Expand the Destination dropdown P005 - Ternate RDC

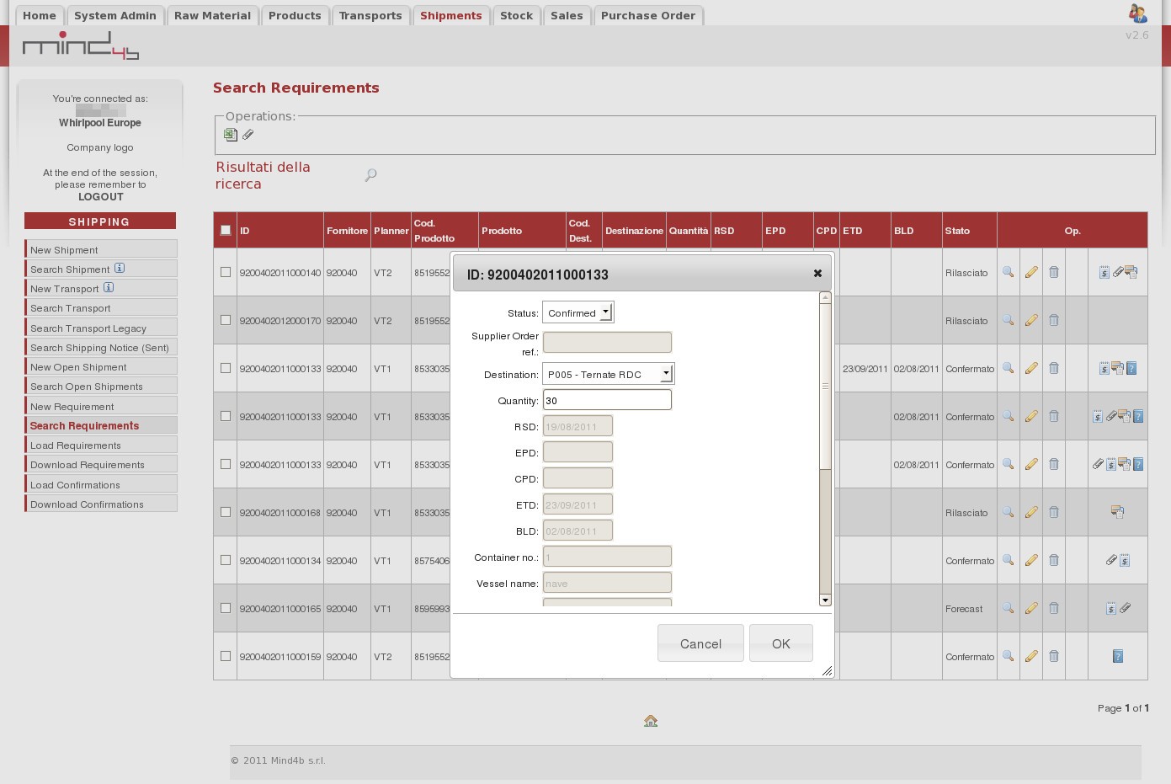pos(608,374)
